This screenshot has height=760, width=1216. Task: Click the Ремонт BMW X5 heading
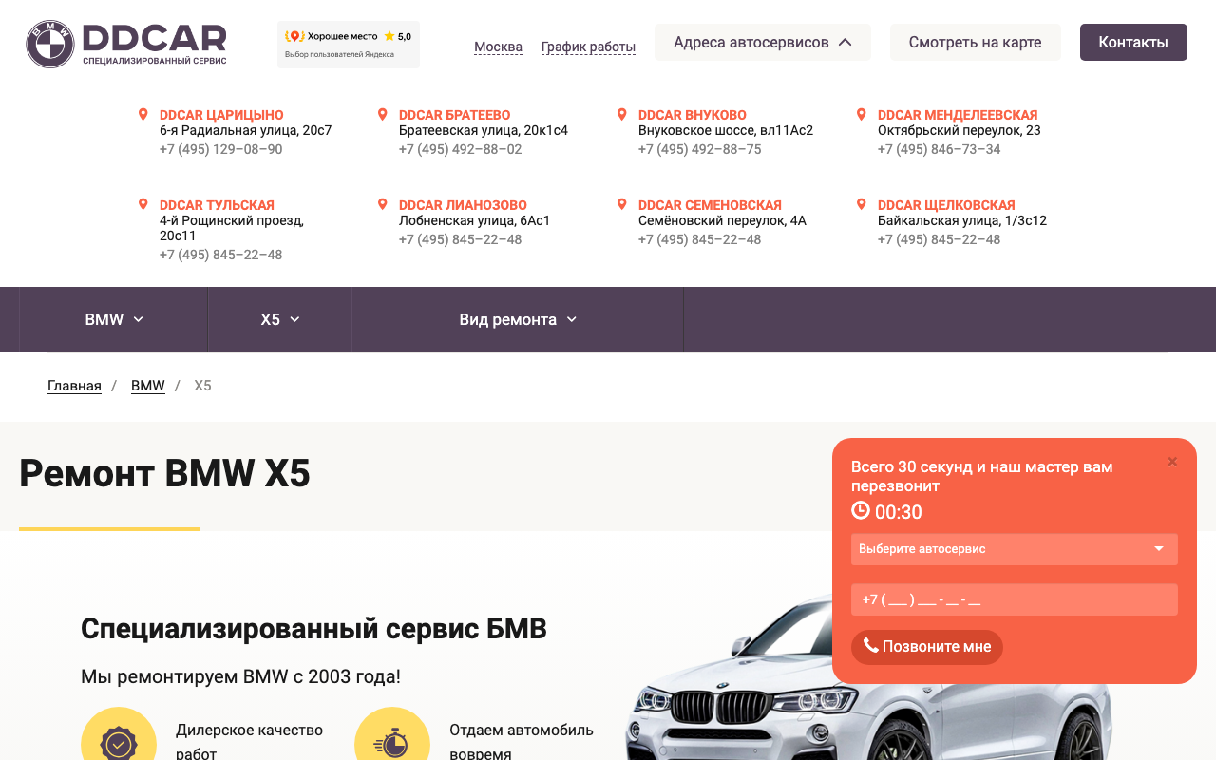click(x=164, y=473)
